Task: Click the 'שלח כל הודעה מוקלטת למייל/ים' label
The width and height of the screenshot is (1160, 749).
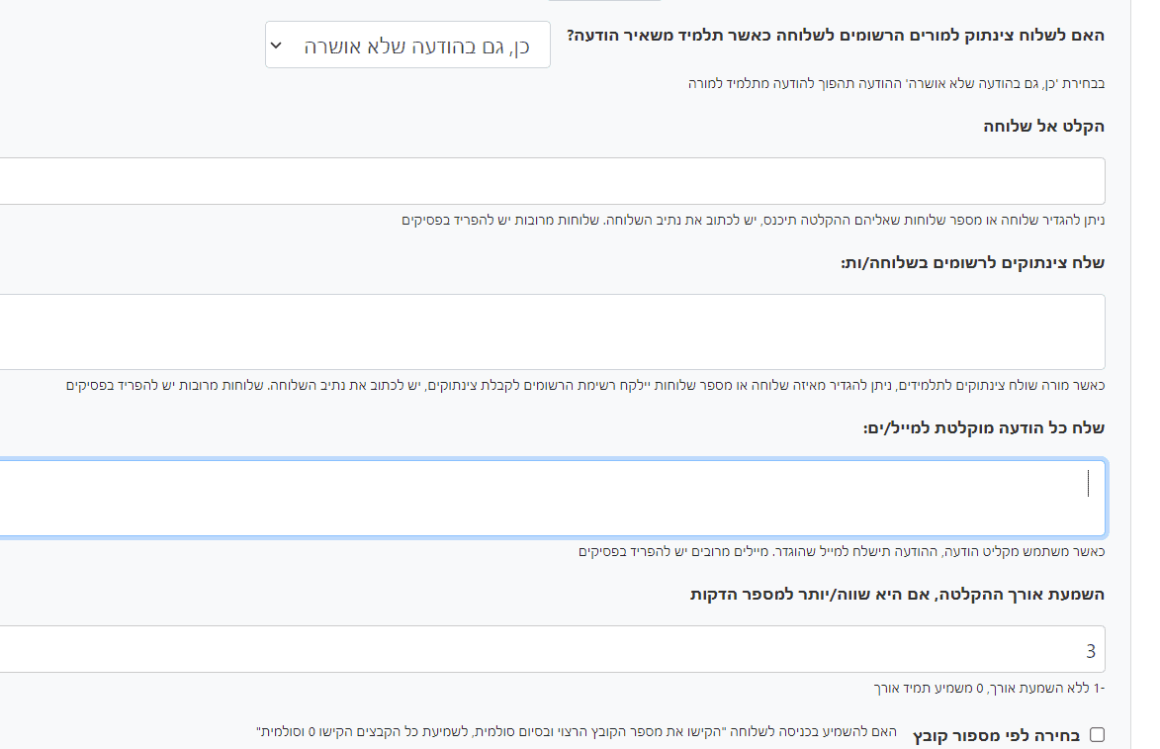Action: [983, 428]
